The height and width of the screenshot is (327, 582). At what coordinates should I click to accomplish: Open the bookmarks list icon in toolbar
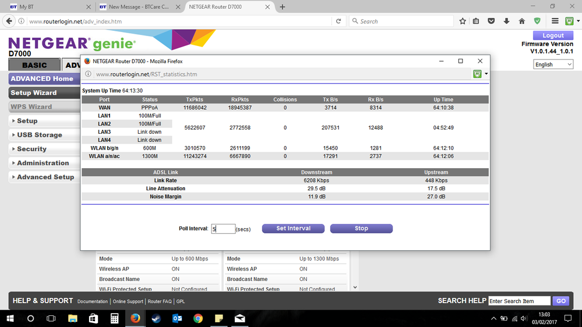(476, 21)
